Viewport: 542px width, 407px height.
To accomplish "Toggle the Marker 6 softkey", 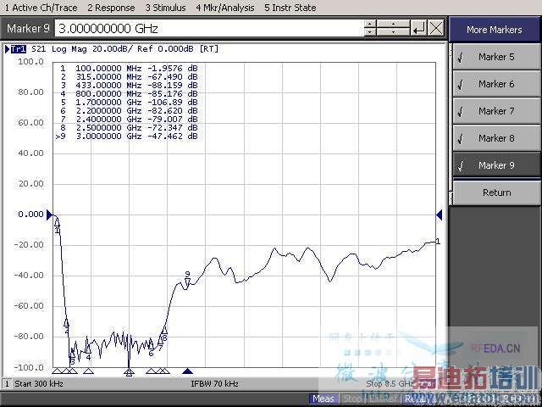I will point(496,84).
